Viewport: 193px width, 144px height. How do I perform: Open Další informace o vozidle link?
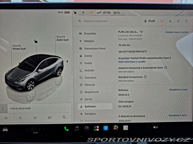tap(132, 62)
